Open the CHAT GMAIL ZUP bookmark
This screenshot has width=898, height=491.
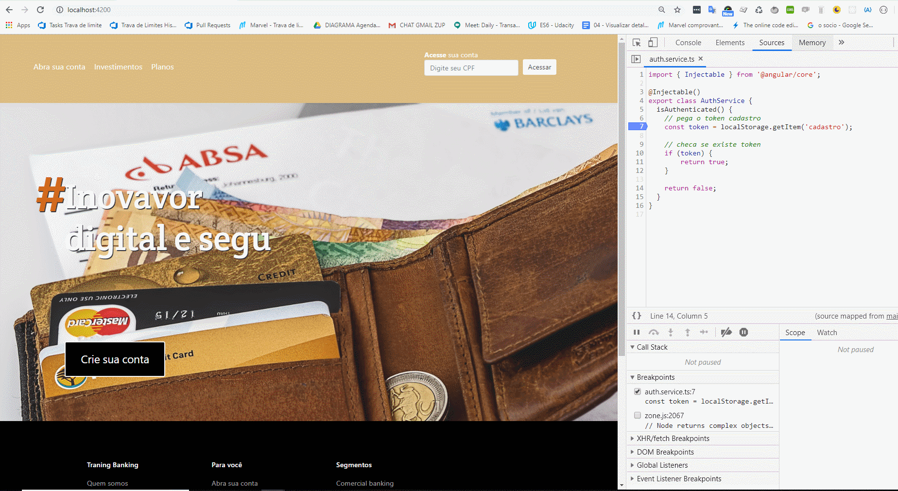point(417,25)
